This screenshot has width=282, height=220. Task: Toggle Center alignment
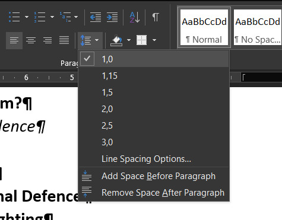[31, 40]
